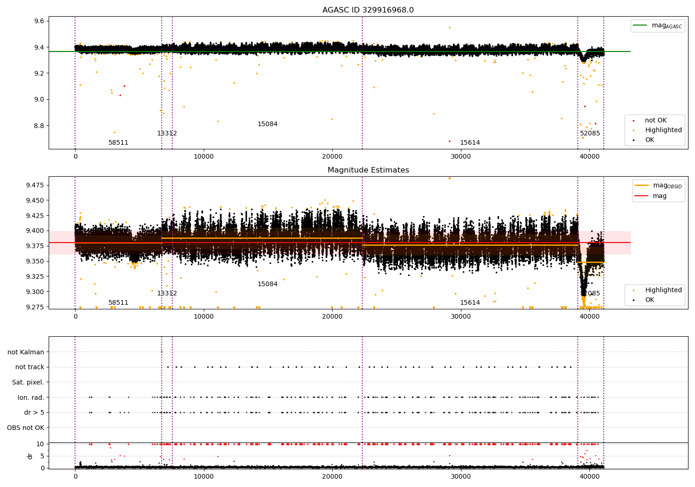The image size is (695, 487).
Task: Click obsid label 15084 in top plot
Action: [x=267, y=124]
